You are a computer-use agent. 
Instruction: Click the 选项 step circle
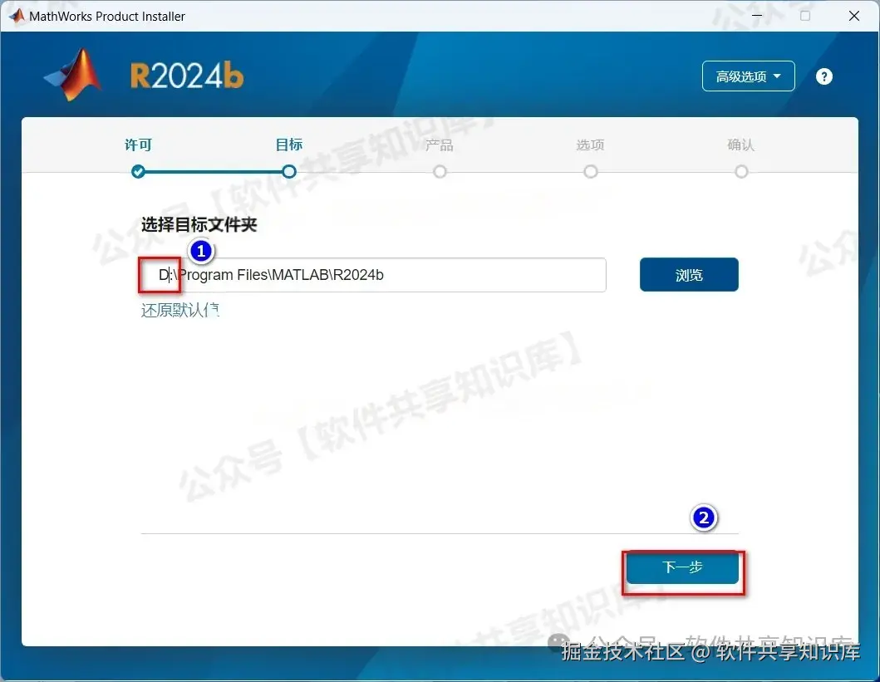click(591, 172)
